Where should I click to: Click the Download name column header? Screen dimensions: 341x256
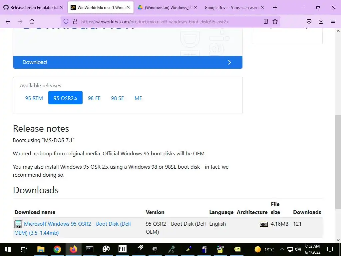[35, 212]
